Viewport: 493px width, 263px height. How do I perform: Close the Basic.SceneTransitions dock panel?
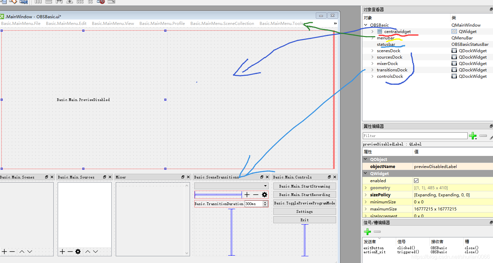pyautogui.click(x=267, y=177)
